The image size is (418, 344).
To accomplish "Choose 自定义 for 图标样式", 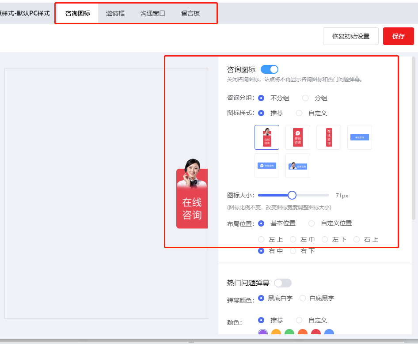I will click(x=299, y=113).
